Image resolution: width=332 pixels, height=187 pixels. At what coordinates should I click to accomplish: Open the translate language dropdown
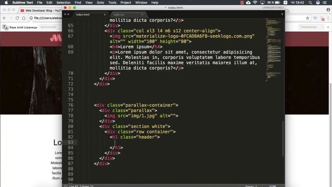(x=50, y=27)
